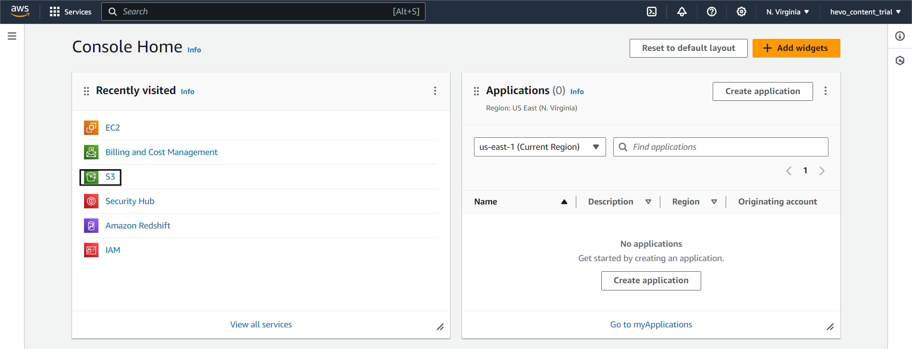Click the Recently visited resize corner handle

(x=440, y=327)
